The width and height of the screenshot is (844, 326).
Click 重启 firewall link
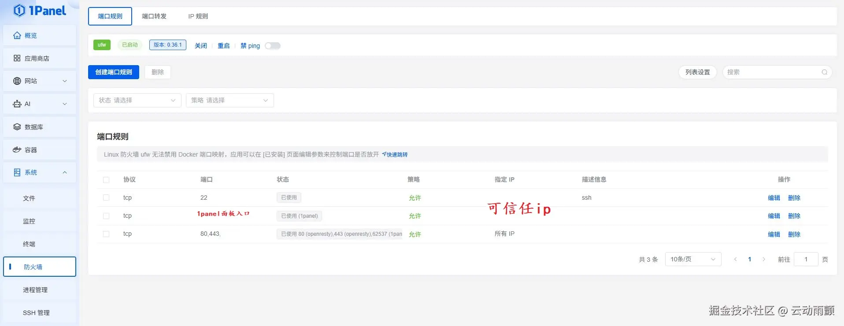tap(224, 46)
